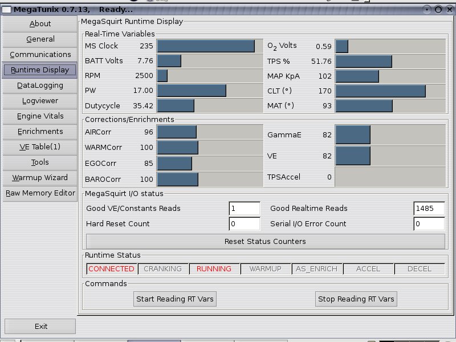
Task: Click the BATT Volts progress bar
Action: [210, 61]
